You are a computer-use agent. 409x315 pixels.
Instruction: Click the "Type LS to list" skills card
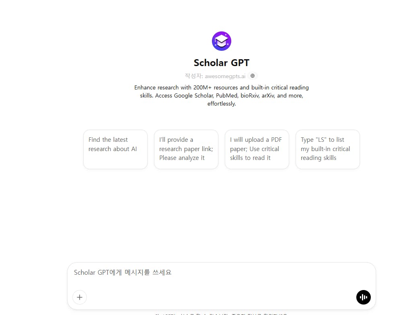[328, 149]
